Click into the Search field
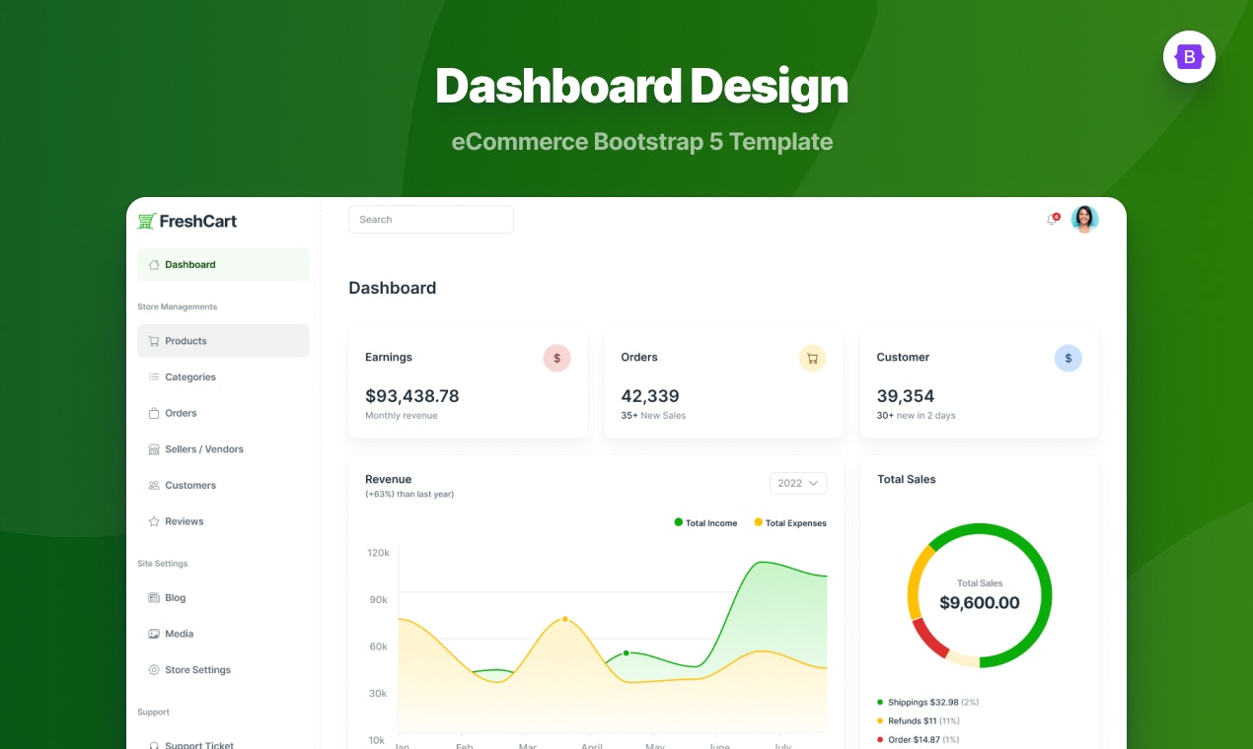This screenshot has width=1253, height=749. [431, 220]
